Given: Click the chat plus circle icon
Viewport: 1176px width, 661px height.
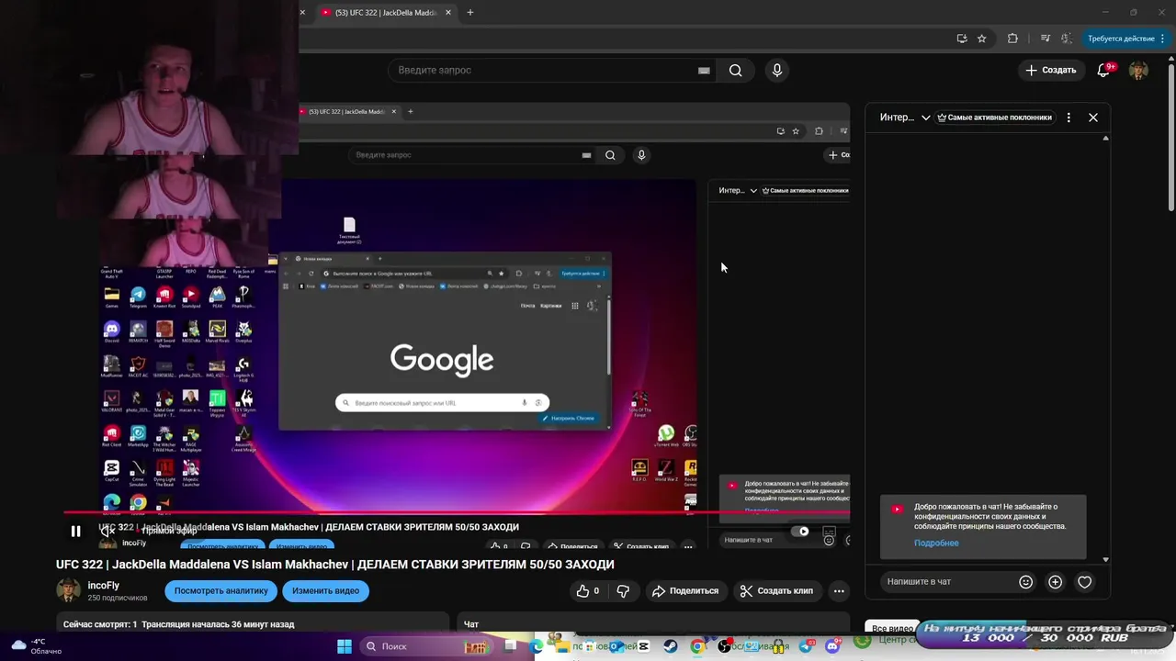Looking at the screenshot, I should pyautogui.click(x=1056, y=581).
